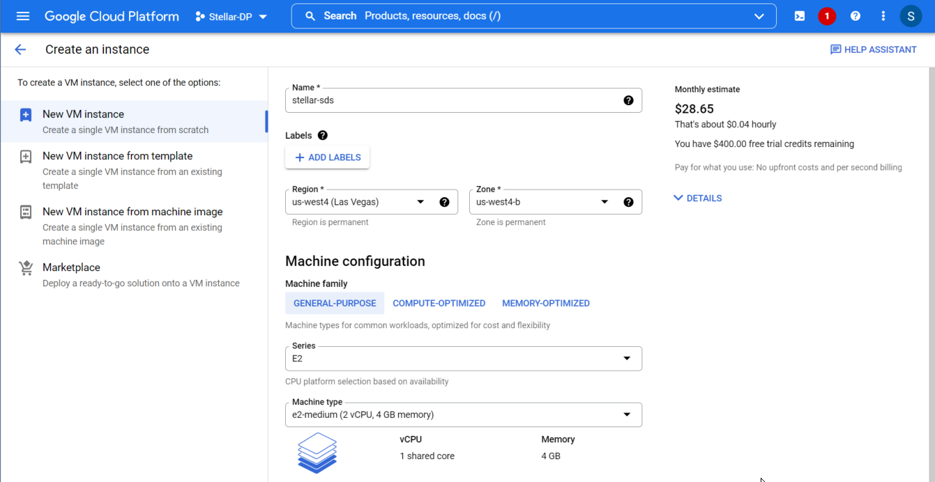
Task: Expand the Series E2 dropdown
Action: 463,359
